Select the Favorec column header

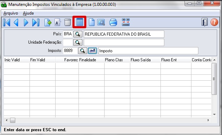(67, 60)
